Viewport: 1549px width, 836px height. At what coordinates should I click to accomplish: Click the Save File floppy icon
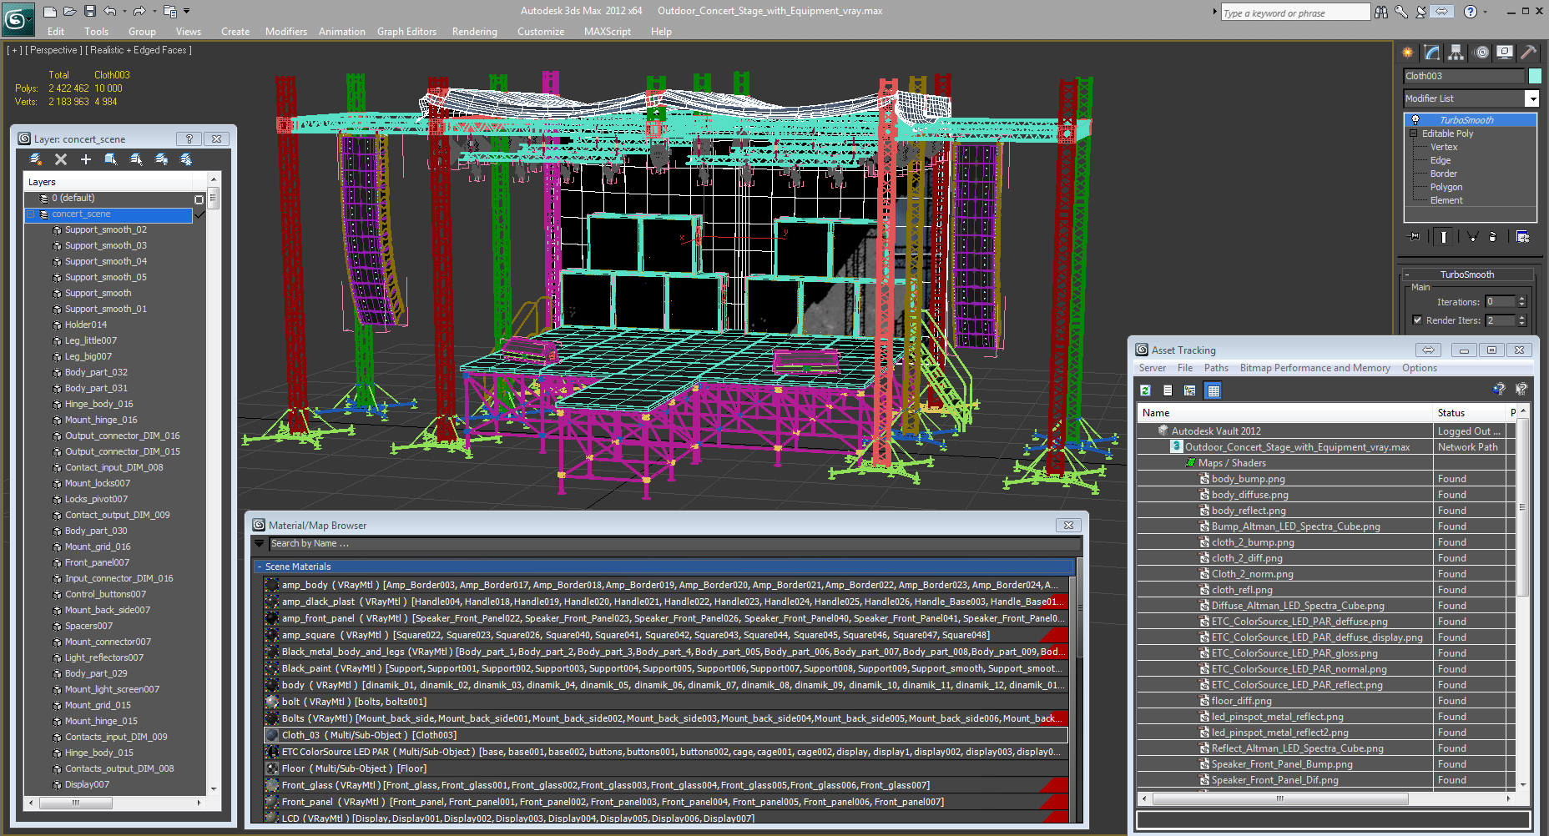89,12
